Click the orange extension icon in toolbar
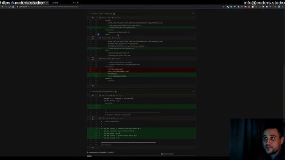The image size is (285, 160). point(249,7)
